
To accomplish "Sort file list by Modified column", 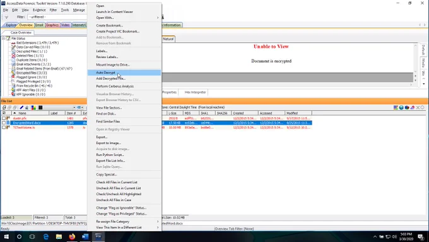I will pos(298,113).
